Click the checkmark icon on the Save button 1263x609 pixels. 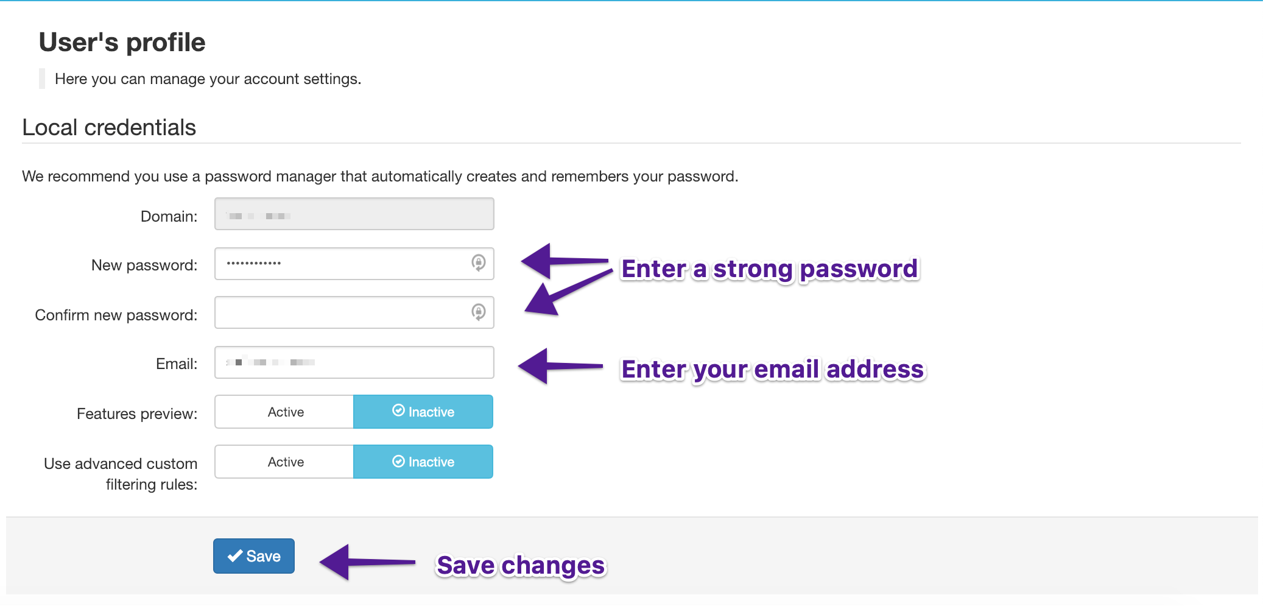[x=235, y=556]
